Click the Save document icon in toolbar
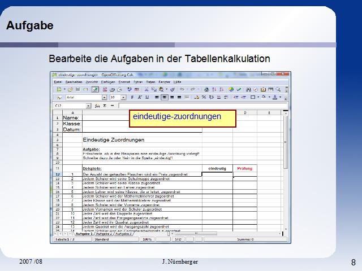Viewport: 362px width, 271px height. coord(77,89)
